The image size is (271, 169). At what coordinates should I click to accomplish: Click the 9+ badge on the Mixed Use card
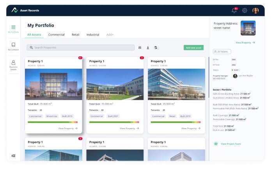[80, 58]
